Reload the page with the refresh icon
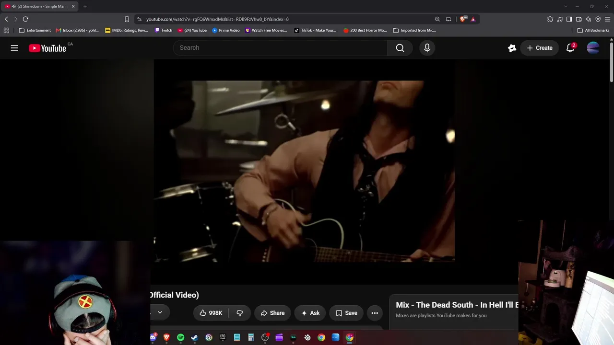614x345 pixels. tap(25, 19)
